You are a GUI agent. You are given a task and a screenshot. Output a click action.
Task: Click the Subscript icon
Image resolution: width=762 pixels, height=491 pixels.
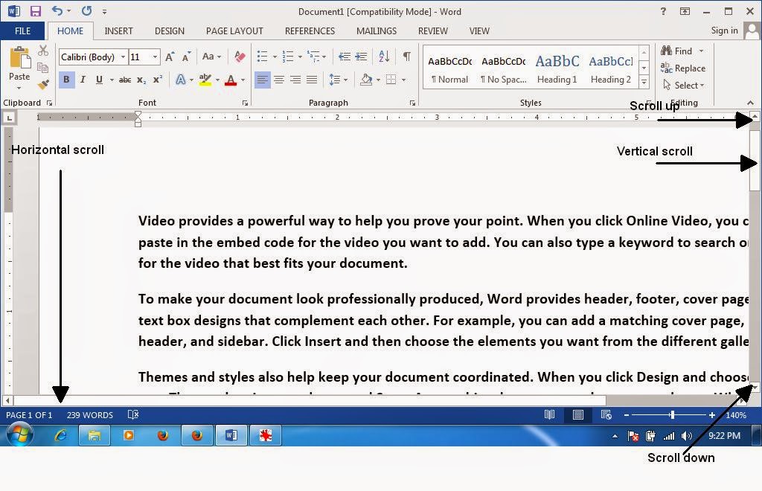pos(141,80)
